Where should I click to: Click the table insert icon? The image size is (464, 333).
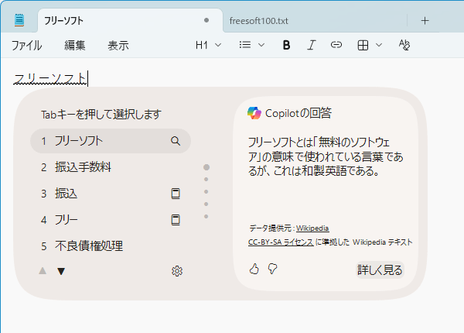pyautogui.click(x=363, y=45)
